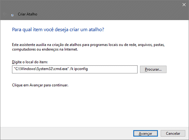Go back using the title bar arrow
Image resolution: width=189 pixels, height=140 pixels.
[5, 14]
